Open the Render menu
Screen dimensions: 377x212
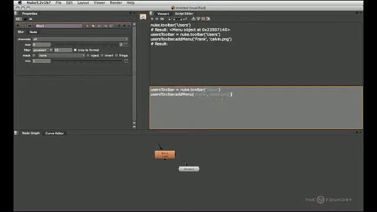pos(116,2)
